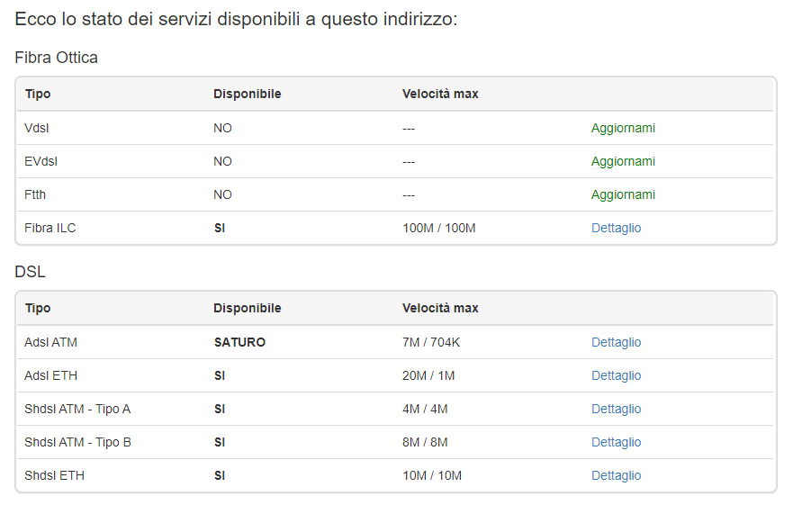Click the 7M / 704K speed value

click(x=431, y=342)
